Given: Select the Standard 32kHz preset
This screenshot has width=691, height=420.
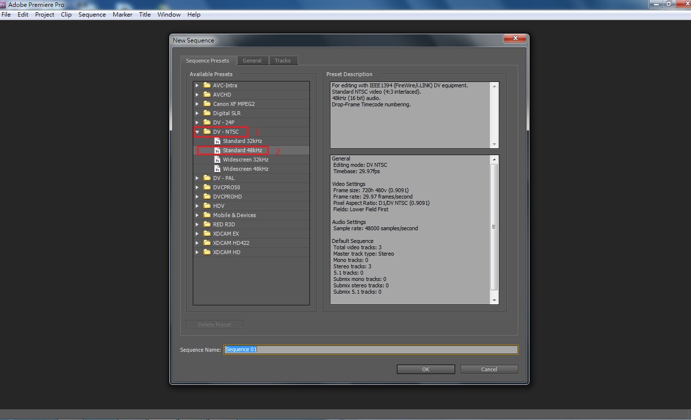Looking at the screenshot, I should 243,141.
